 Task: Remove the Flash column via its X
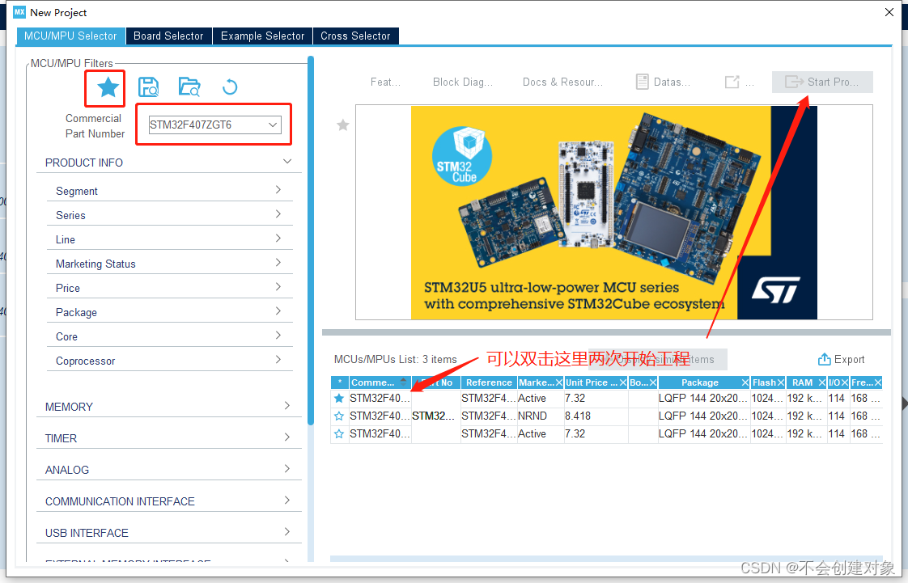coord(781,383)
